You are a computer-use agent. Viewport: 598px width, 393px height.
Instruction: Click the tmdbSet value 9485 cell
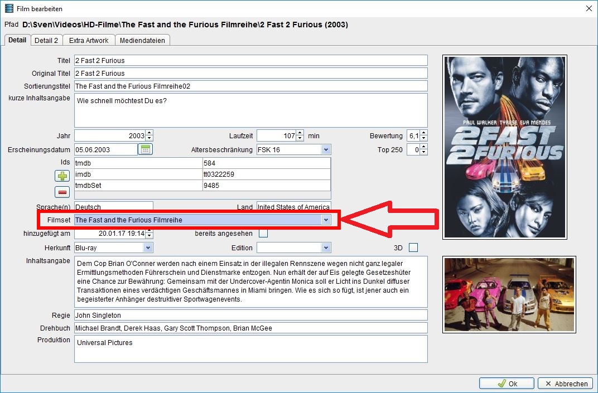point(267,185)
